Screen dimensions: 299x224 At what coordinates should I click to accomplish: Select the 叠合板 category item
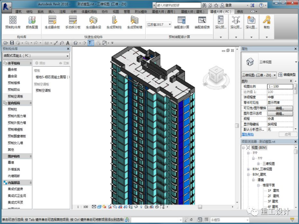(x=13, y=70)
